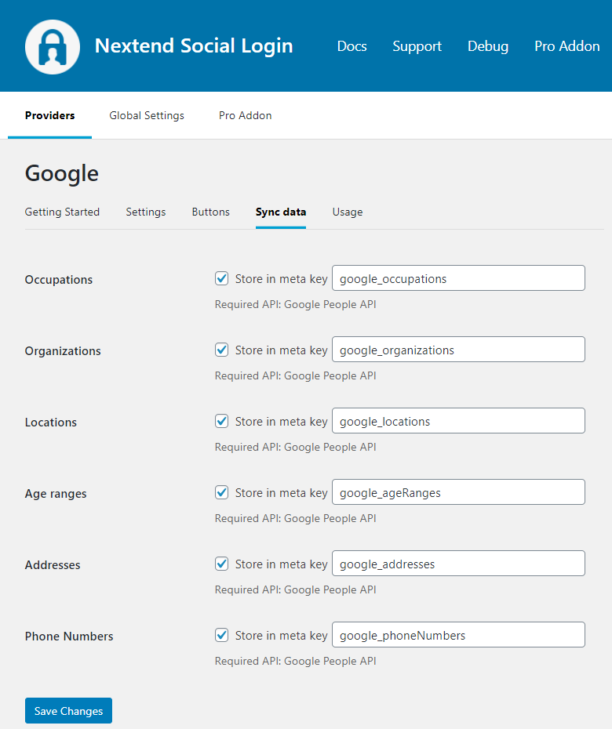The height and width of the screenshot is (729, 612).
Task: Disable the Locations store in meta key checkbox
Action: [x=222, y=421]
